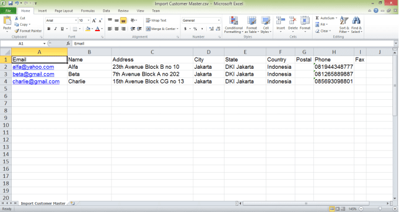Open Format as Table gallery
This screenshot has height=212, width=399.
click(252, 25)
